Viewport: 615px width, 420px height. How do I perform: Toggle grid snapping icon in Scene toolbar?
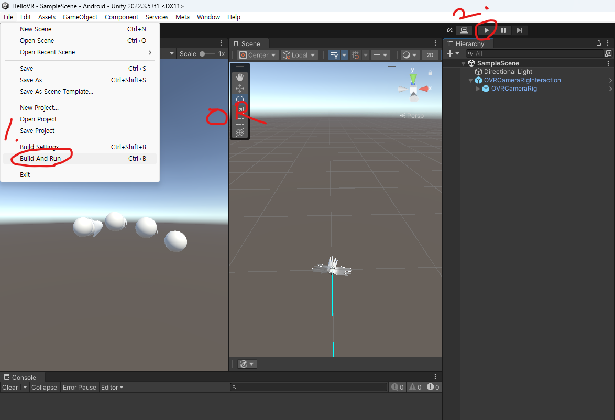pos(356,55)
